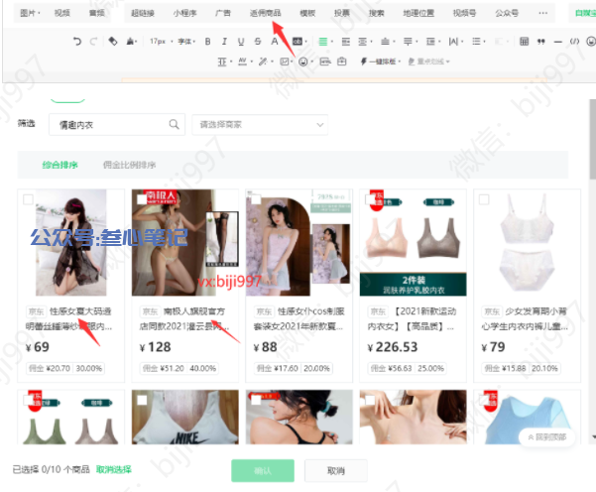Toggle bold text formatting
The width and height of the screenshot is (596, 492).
[208, 42]
